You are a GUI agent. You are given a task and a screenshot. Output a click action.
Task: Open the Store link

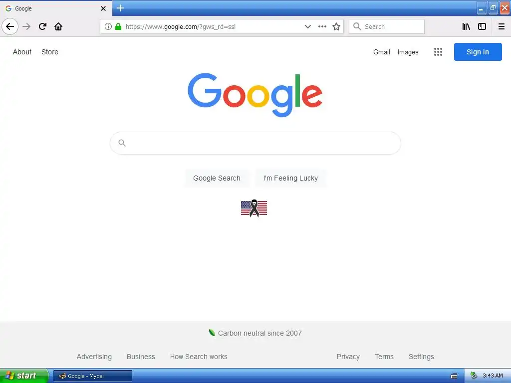click(x=50, y=52)
